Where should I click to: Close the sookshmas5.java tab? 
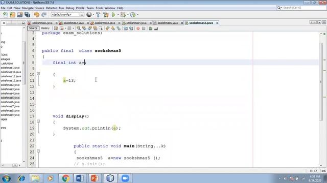tap(217, 23)
